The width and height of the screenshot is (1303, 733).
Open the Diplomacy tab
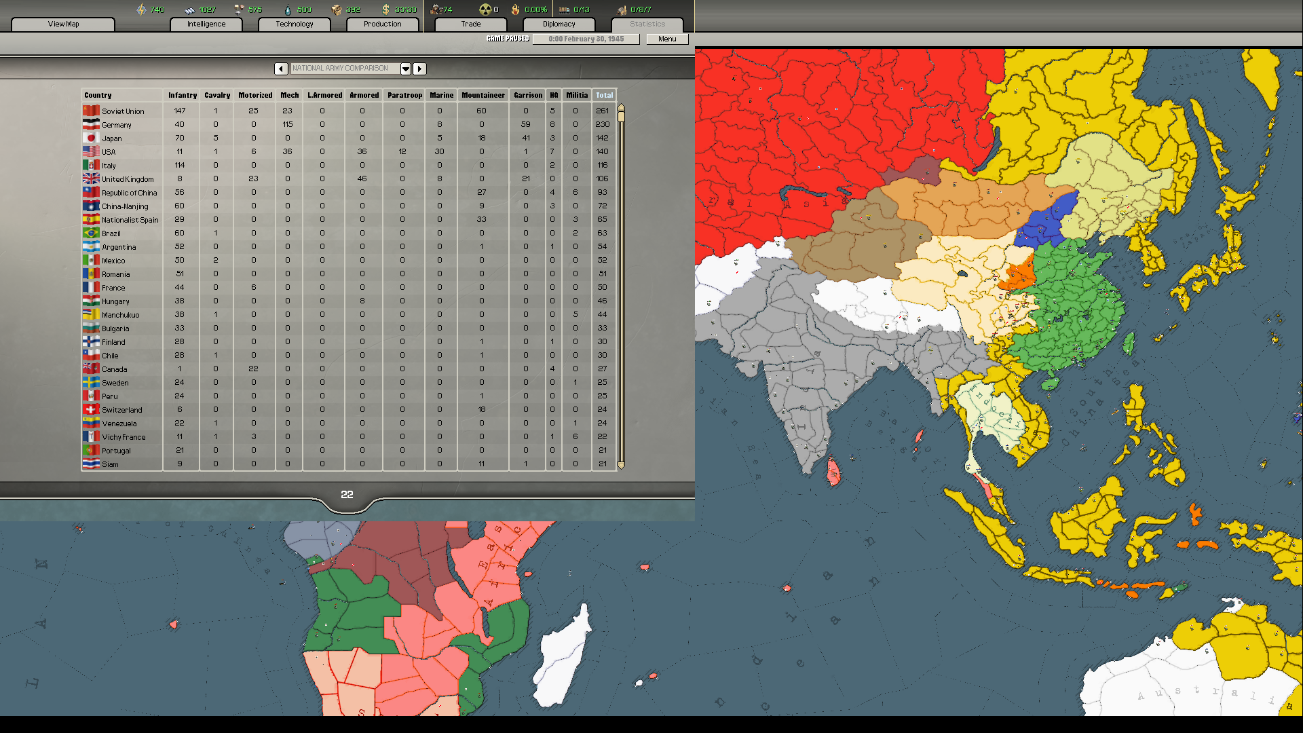559,24
